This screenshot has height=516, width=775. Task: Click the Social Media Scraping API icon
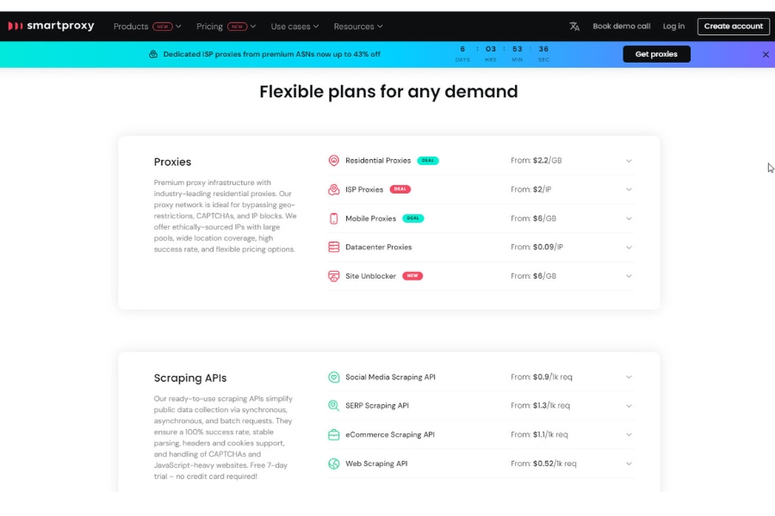333,378
